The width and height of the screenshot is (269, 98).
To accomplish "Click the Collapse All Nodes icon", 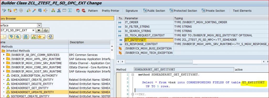I will point(18,36).
